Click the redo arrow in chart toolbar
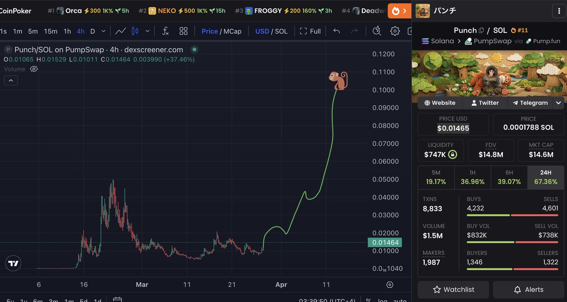Screen dimensions: 567x302 [x=354, y=31]
